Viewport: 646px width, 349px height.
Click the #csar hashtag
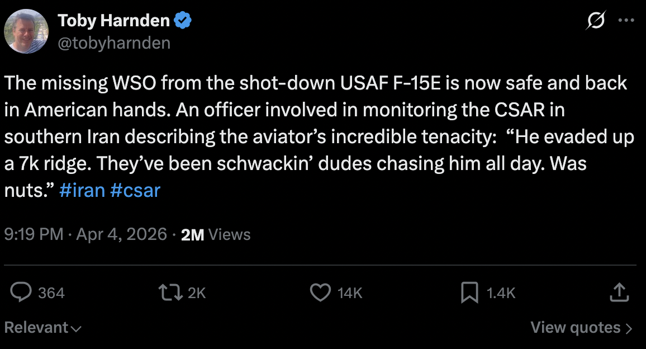pos(135,191)
